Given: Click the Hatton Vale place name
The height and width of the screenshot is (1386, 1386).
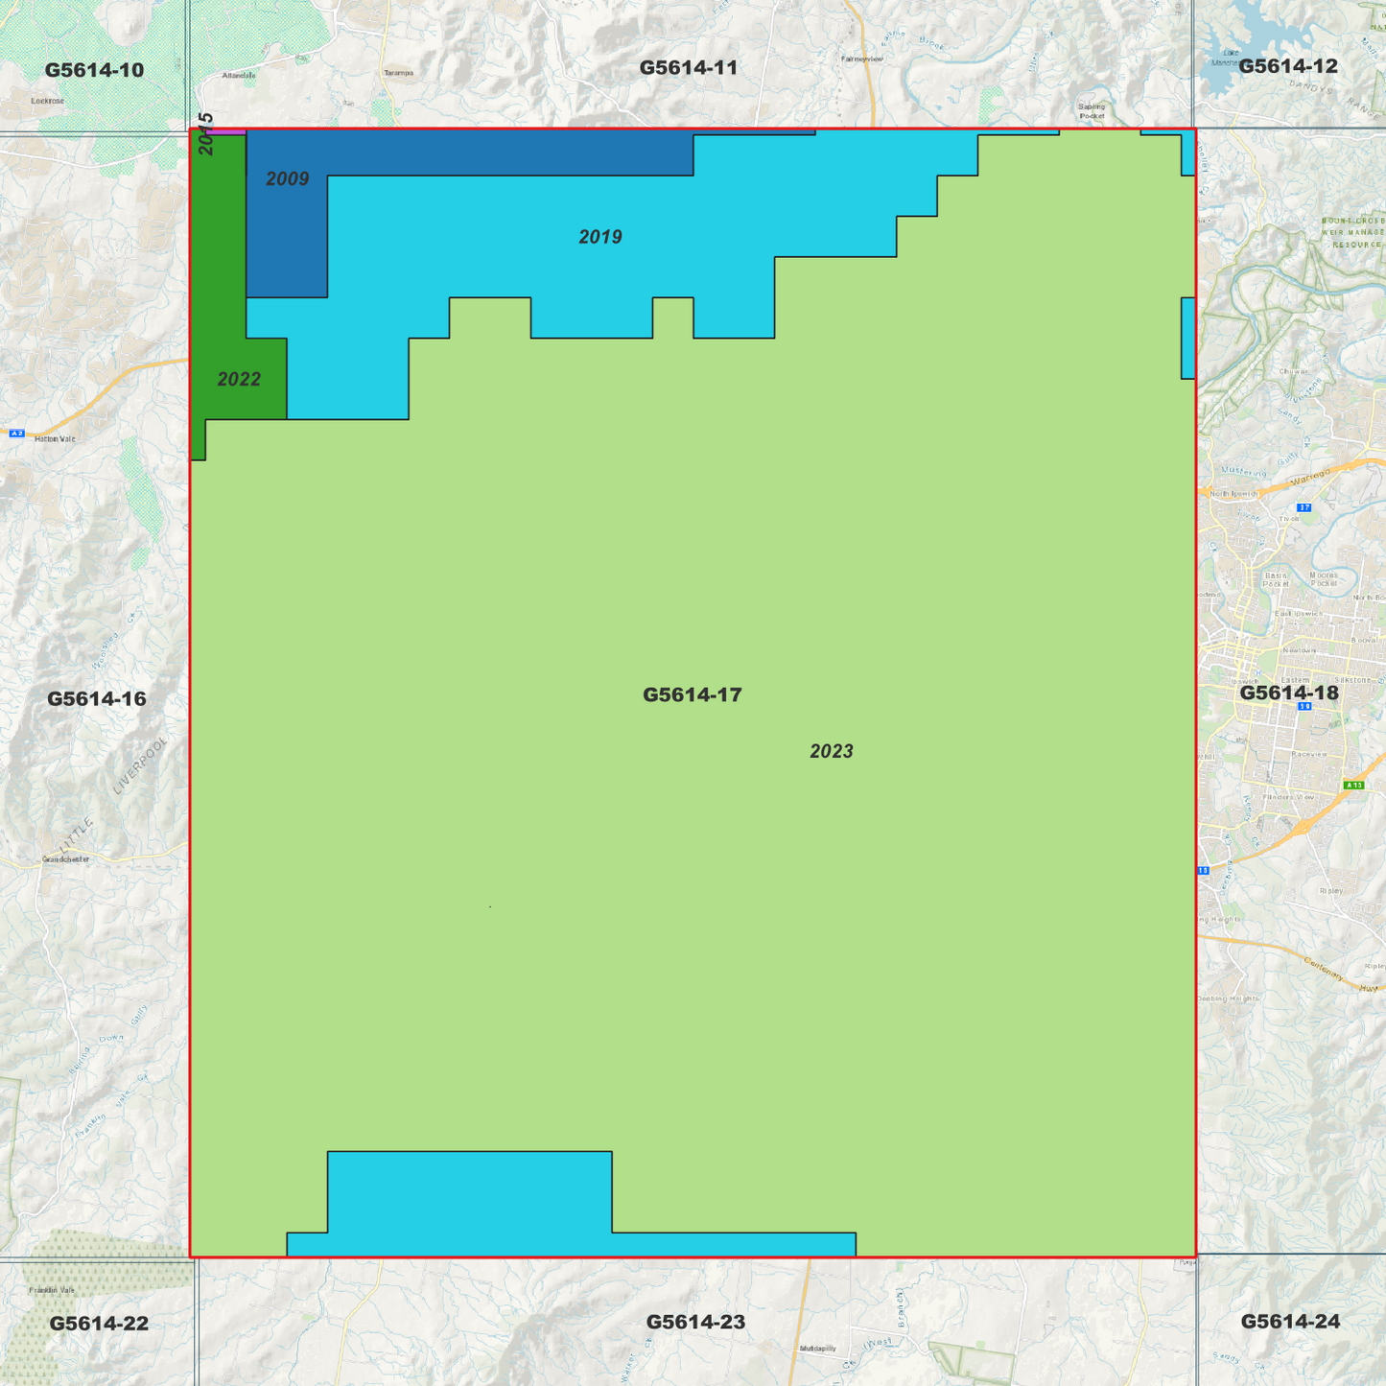Looking at the screenshot, I should point(55,439).
